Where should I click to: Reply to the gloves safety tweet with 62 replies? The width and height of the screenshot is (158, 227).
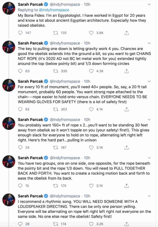(x=20, y=109)
